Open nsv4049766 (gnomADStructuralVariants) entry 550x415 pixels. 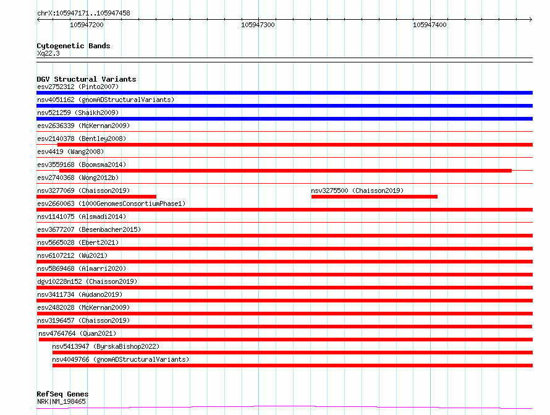tap(121, 359)
